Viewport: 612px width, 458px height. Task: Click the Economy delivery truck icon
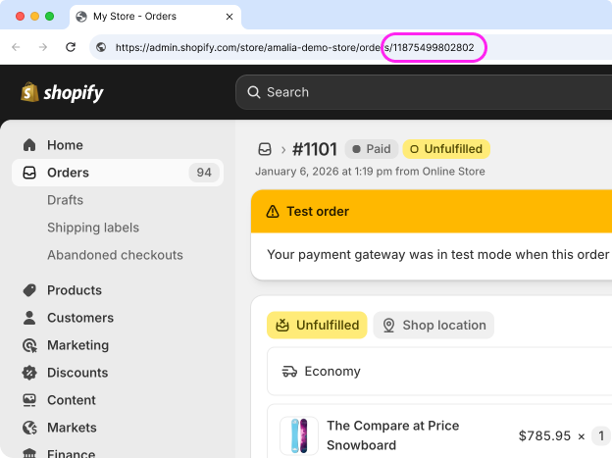click(289, 372)
